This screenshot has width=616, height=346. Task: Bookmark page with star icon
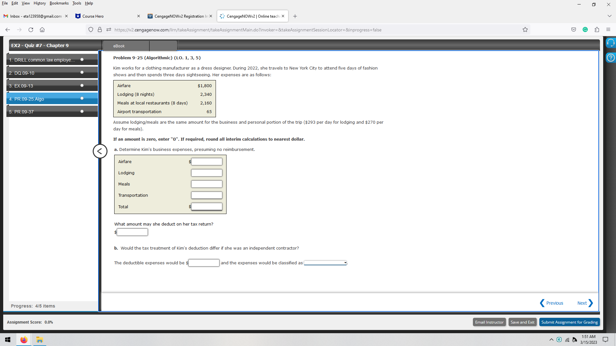(525, 30)
